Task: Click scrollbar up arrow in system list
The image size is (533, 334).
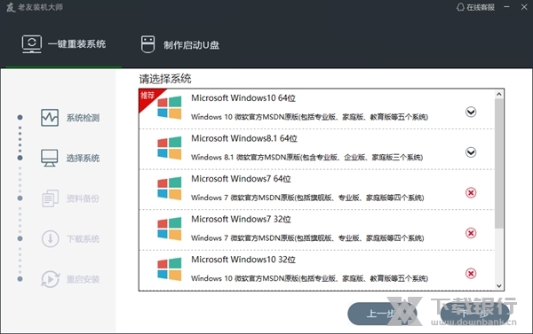Action: pyautogui.click(x=499, y=94)
